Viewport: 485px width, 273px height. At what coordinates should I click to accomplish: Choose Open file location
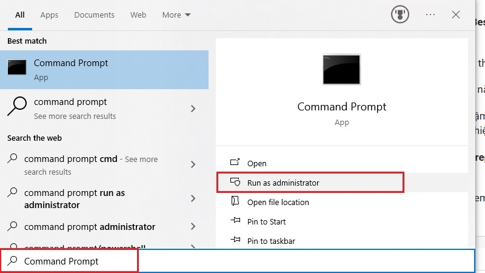(x=342, y=202)
